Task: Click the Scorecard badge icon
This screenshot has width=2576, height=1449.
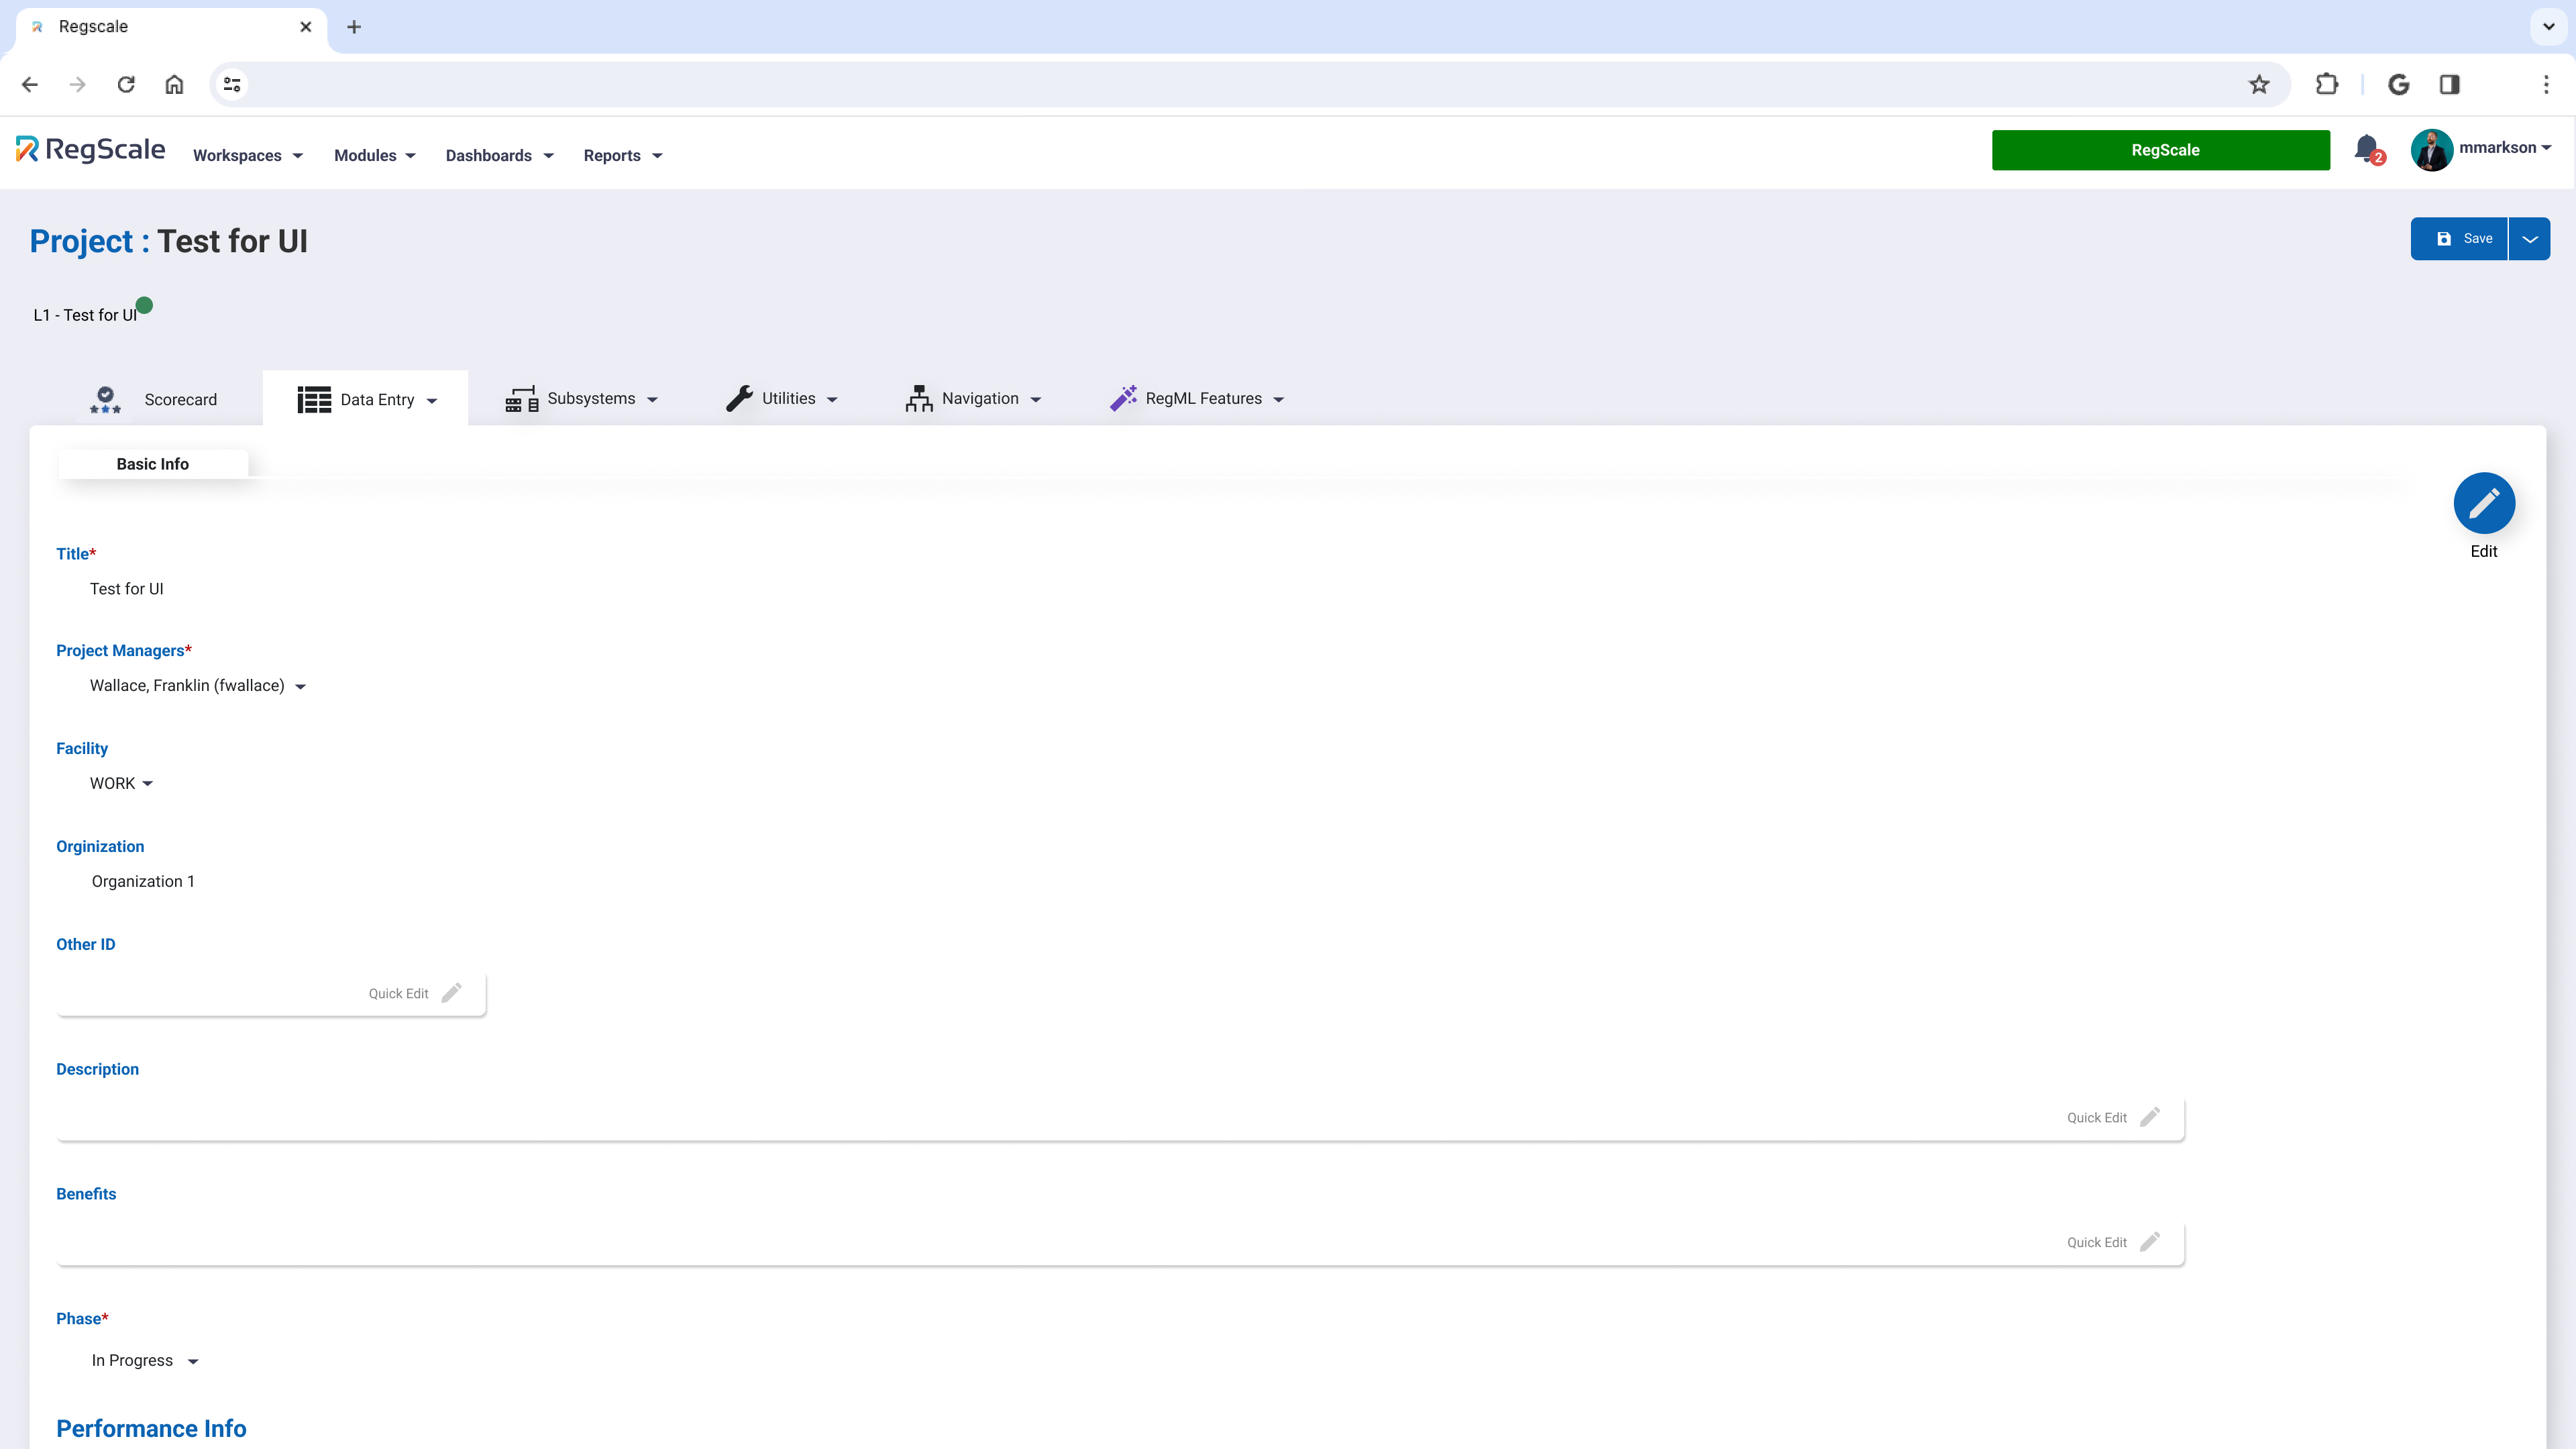Action: [105, 399]
